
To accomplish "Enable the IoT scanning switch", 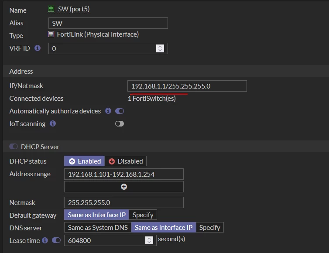I will pyautogui.click(x=120, y=124).
